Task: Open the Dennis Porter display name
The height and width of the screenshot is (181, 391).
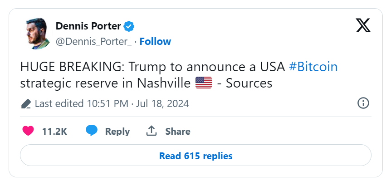Action: pyautogui.click(x=88, y=26)
